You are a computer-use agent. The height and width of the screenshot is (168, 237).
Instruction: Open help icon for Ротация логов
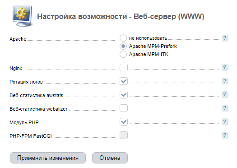pyautogui.click(x=225, y=81)
